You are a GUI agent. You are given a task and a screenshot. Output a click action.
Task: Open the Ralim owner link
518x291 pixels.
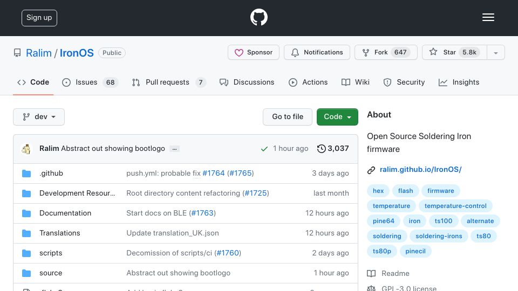coord(39,53)
